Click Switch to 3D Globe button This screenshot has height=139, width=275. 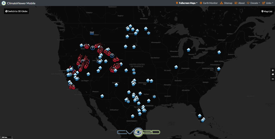[16, 11]
